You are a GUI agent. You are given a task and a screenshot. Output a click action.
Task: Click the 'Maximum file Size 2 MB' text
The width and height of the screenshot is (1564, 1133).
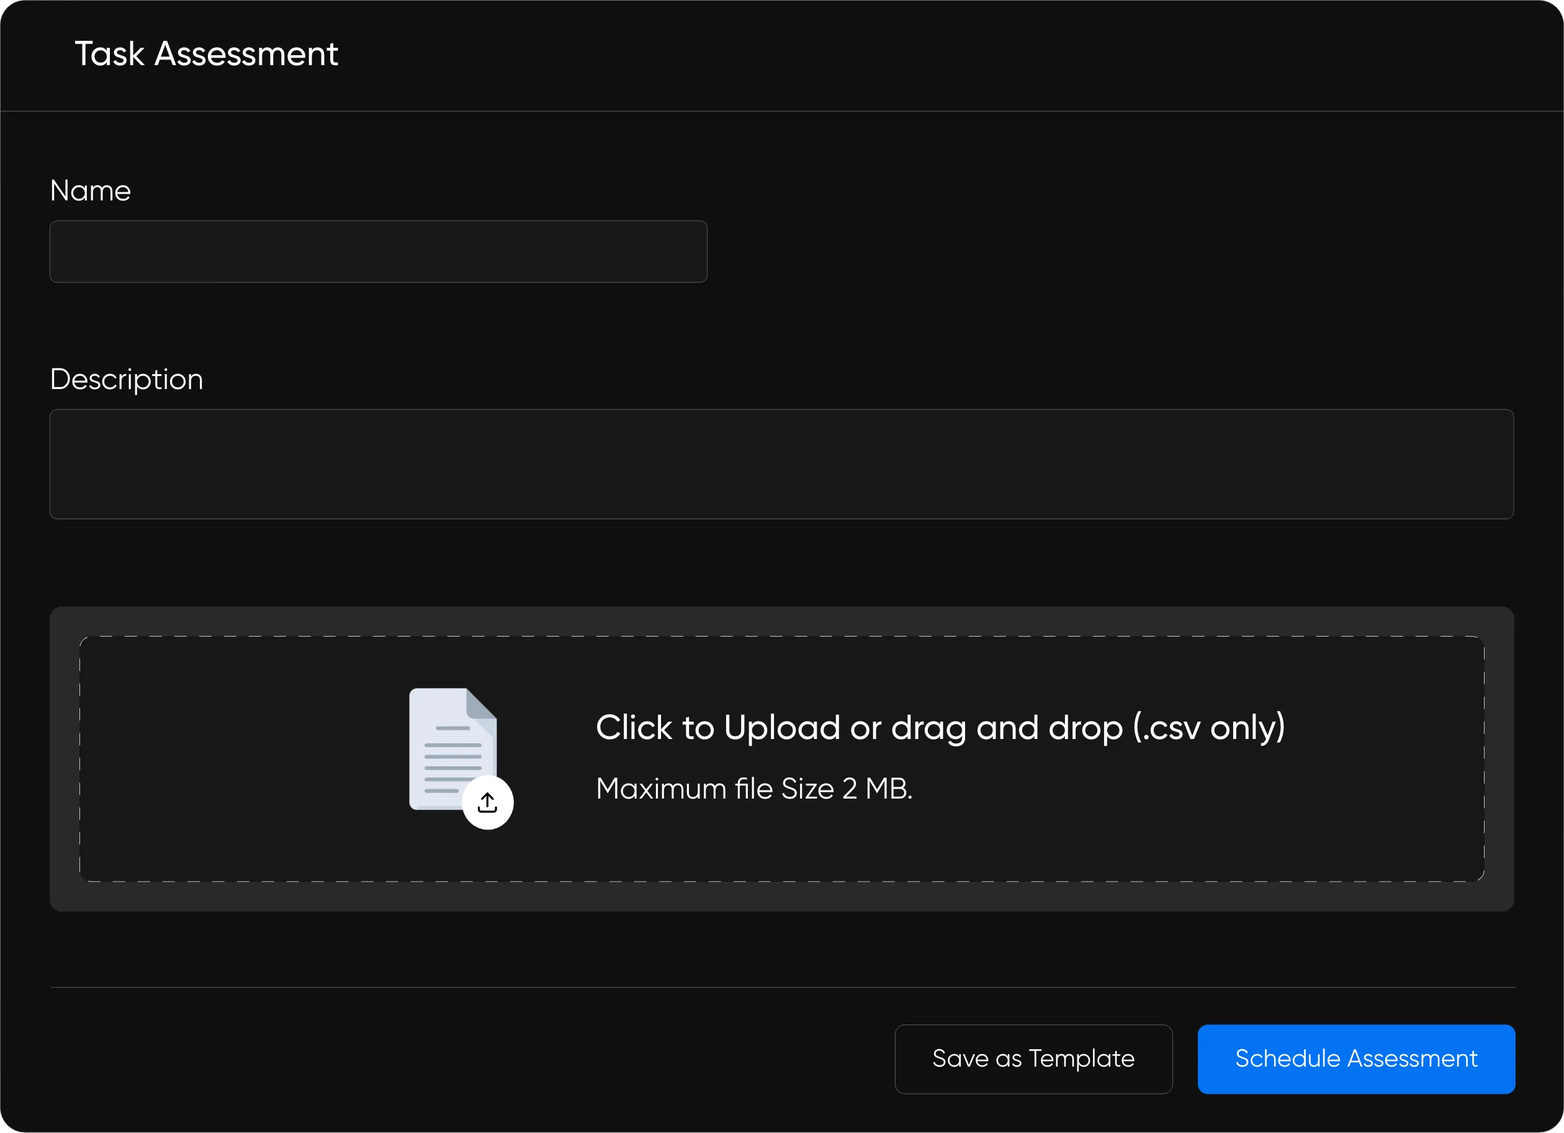click(x=753, y=789)
